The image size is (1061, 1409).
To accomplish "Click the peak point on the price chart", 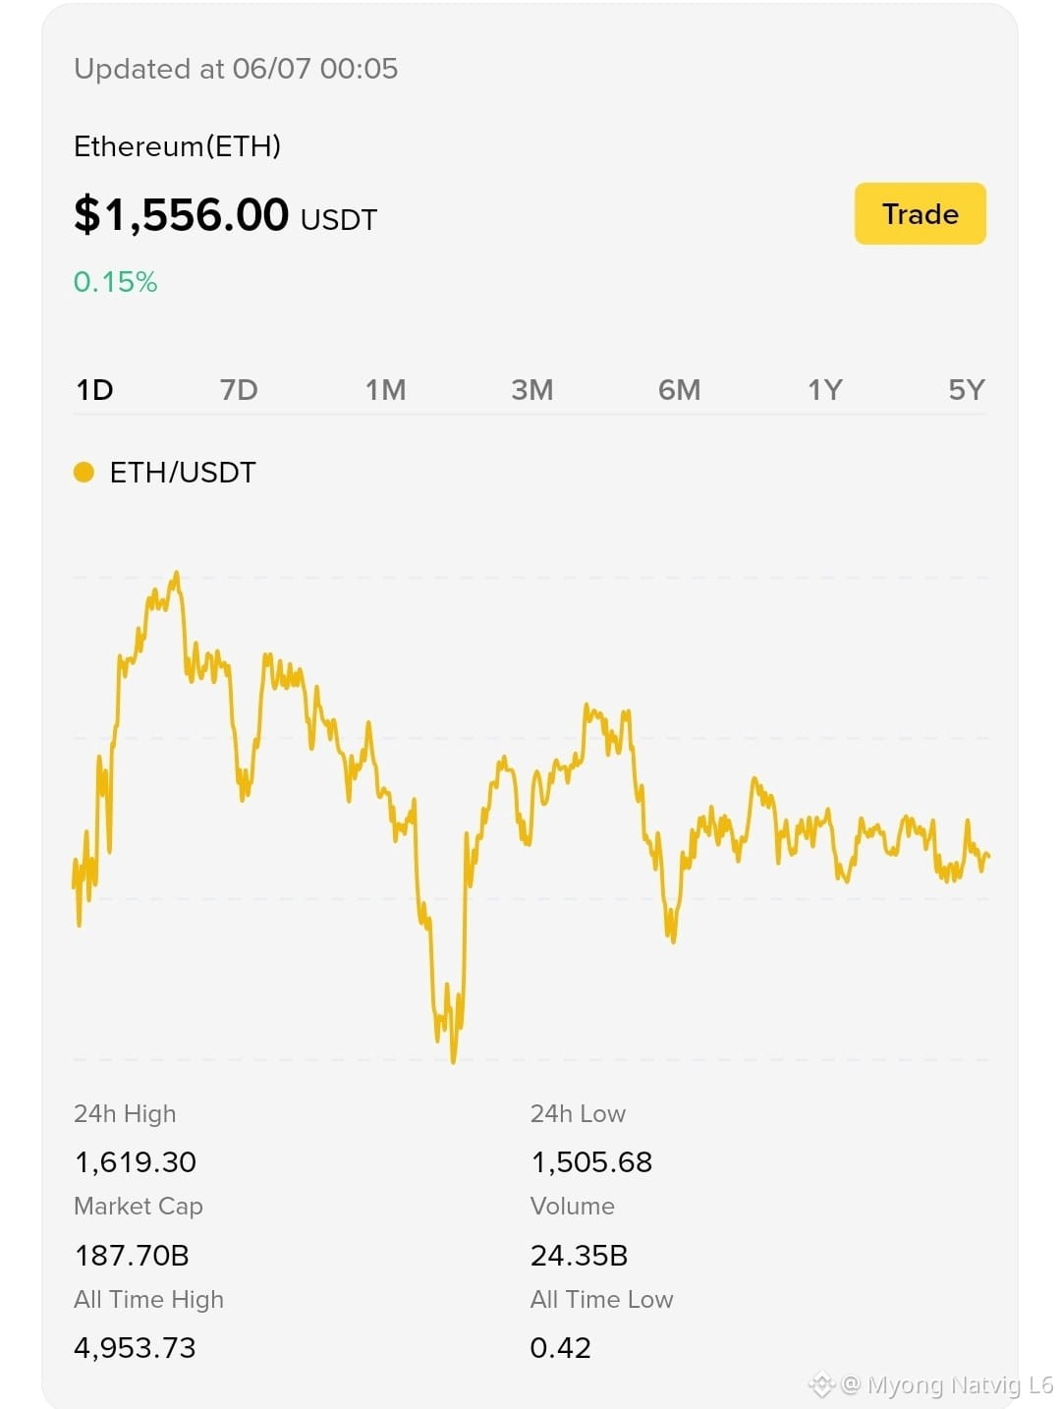I will tap(177, 573).
